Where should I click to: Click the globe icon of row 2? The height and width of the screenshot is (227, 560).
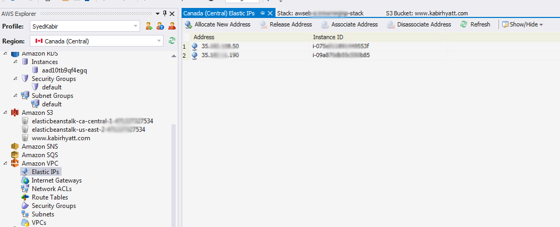195,56
